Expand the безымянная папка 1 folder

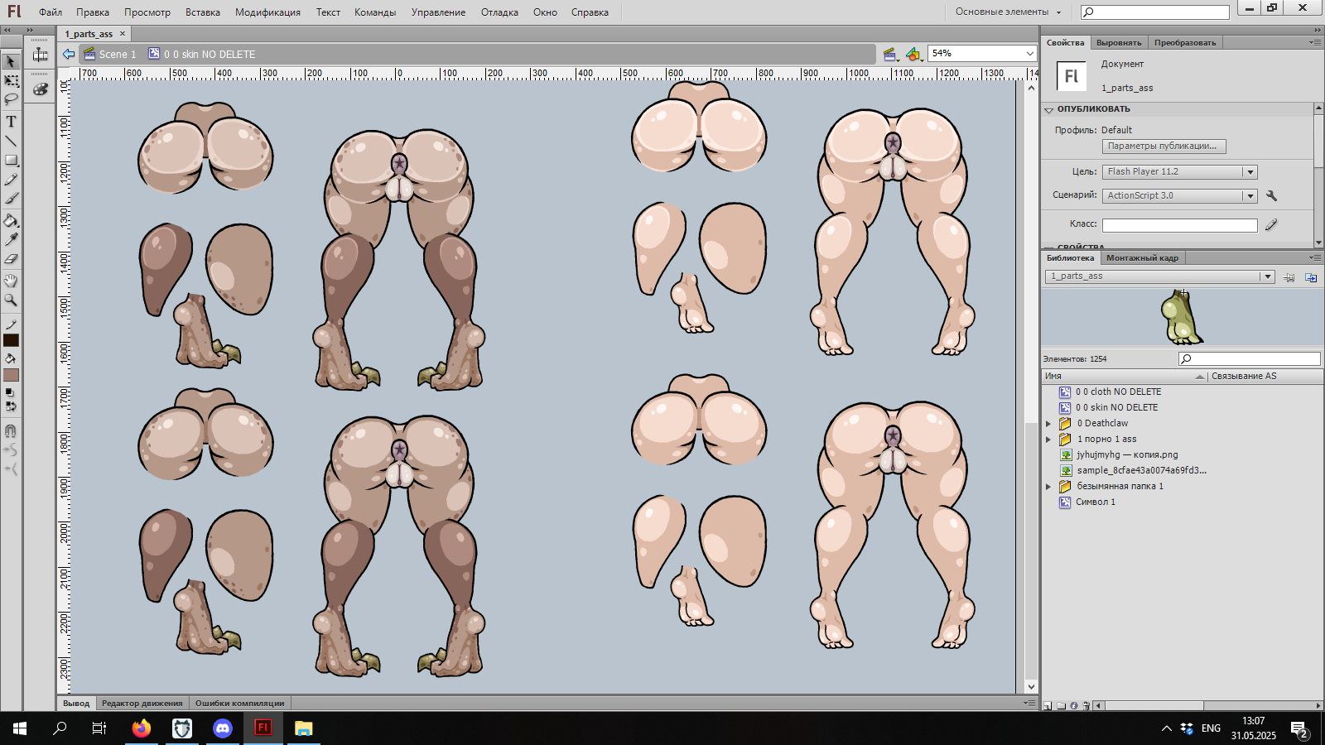coord(1048,487)
